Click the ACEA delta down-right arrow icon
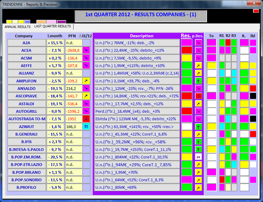The image size is (263, 202). click(86, 50)
